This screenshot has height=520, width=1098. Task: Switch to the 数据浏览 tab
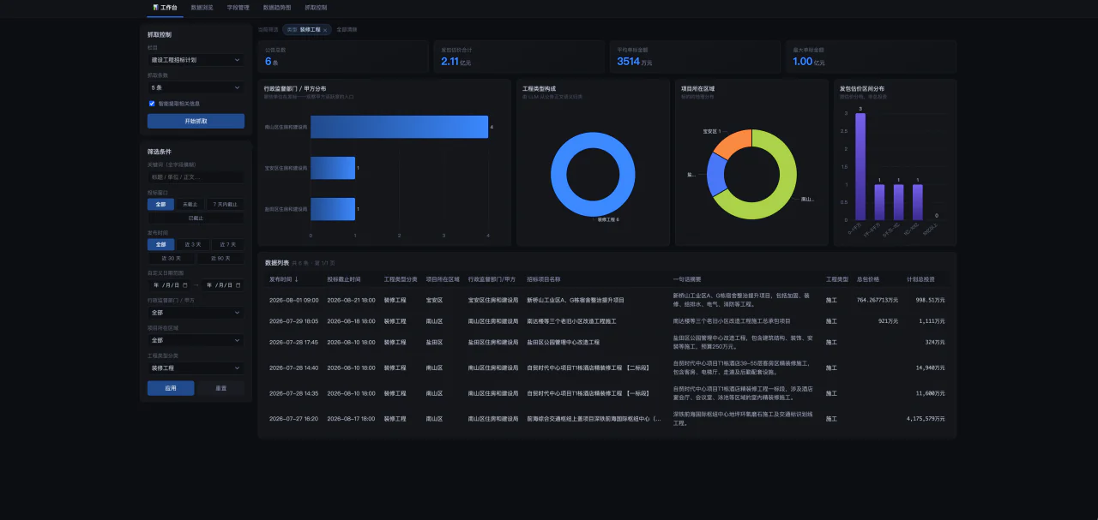pyautogui.click(x=202, y=8)
